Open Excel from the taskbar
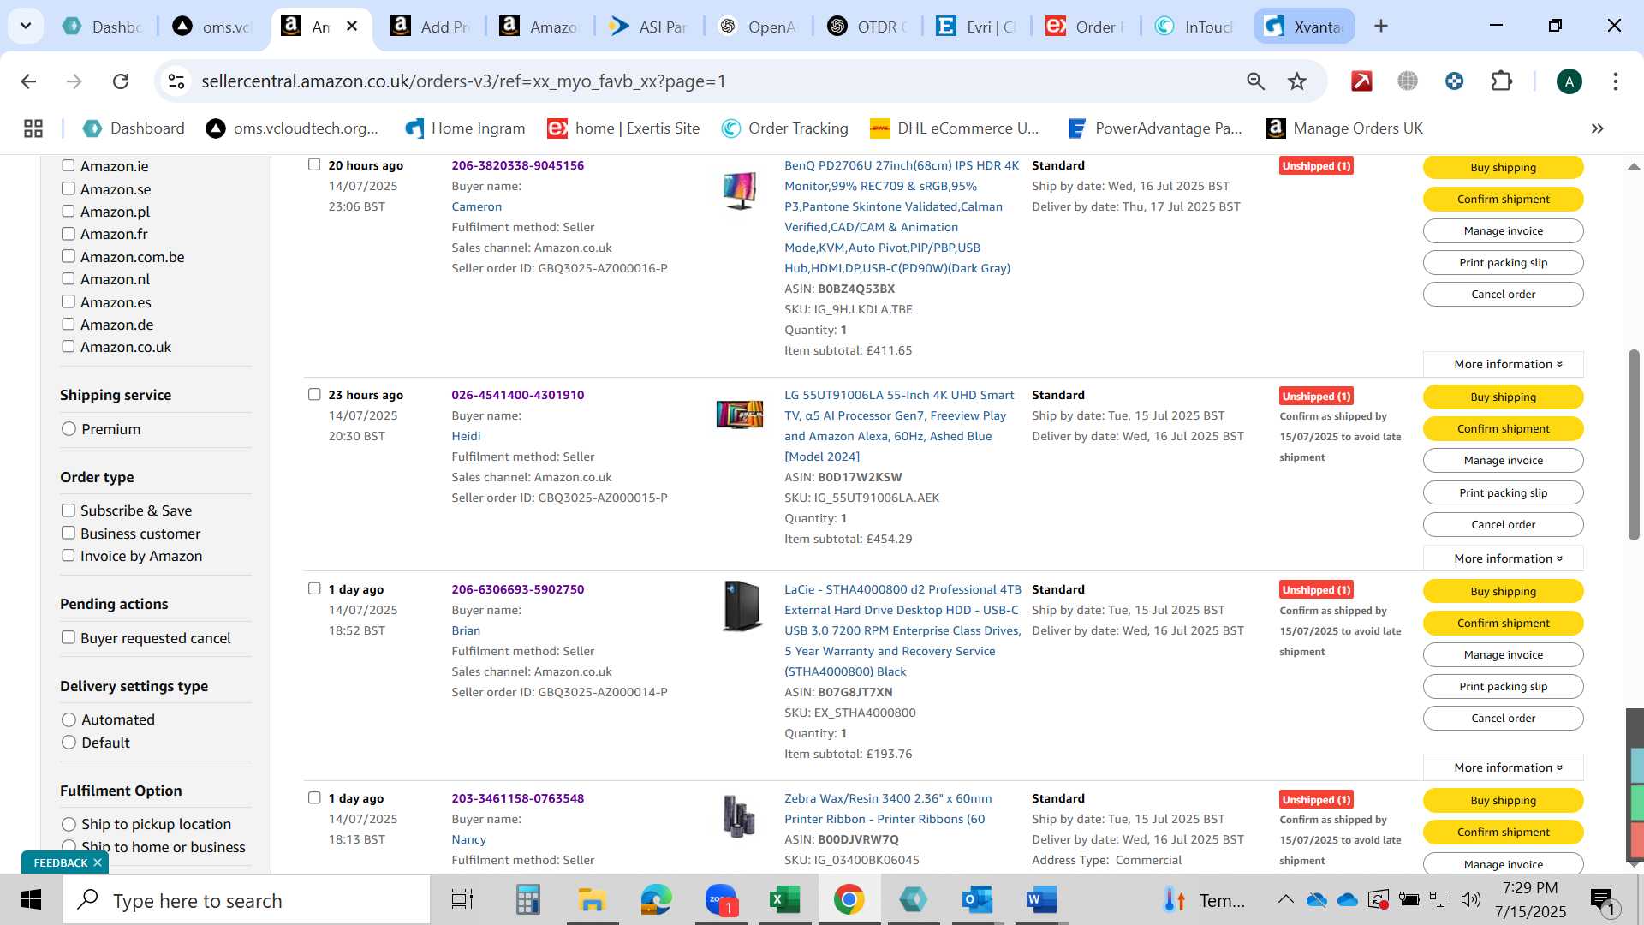The width and height of the screenshot is (1644, 925). (784, 900)
